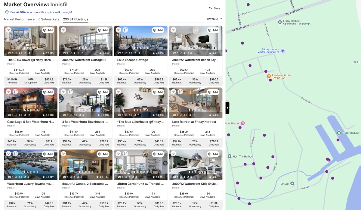361x210 pixels.
Task: Open Luxe Retreat at Friday Harbour title
Action: (194, 122)
